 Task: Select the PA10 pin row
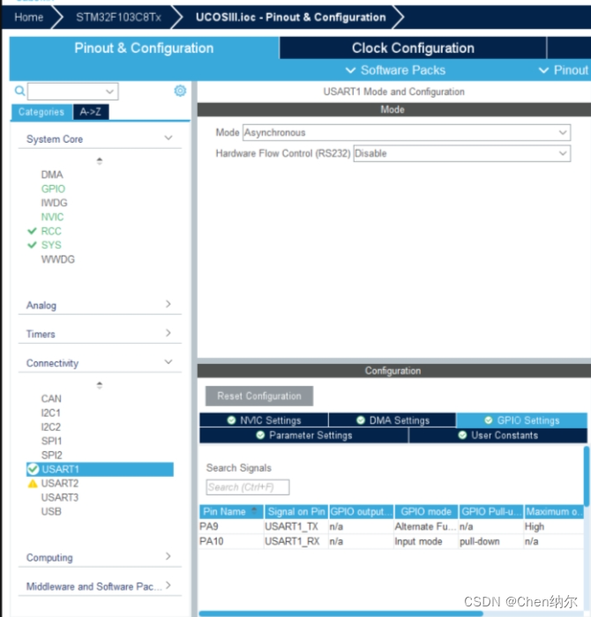[392, 541]
